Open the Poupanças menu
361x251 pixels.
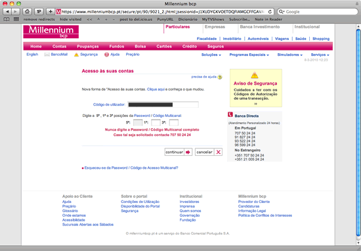[88, 47]
